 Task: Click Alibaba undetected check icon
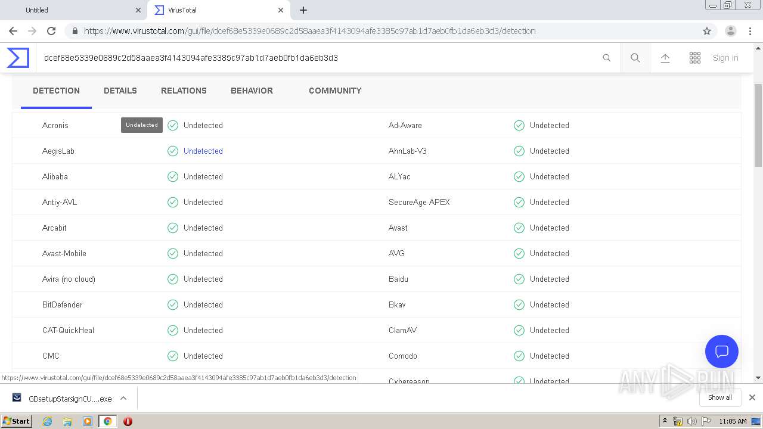click(x=173, y=176)
